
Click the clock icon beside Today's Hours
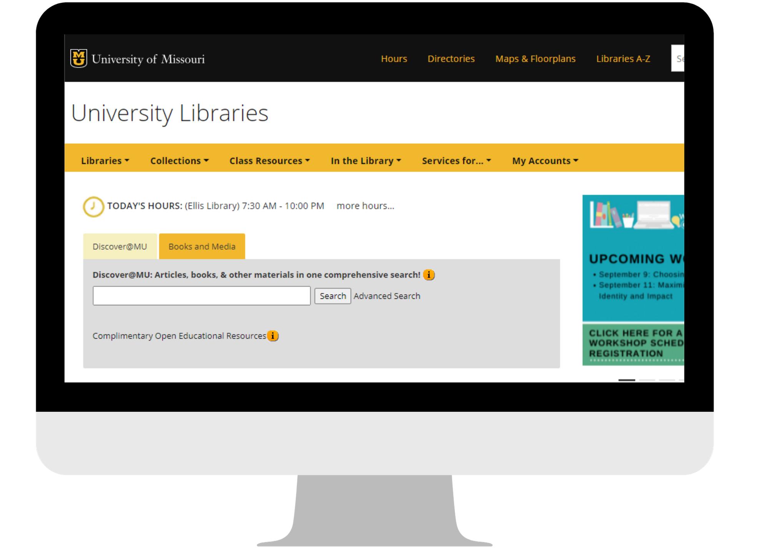pos(93,206)
